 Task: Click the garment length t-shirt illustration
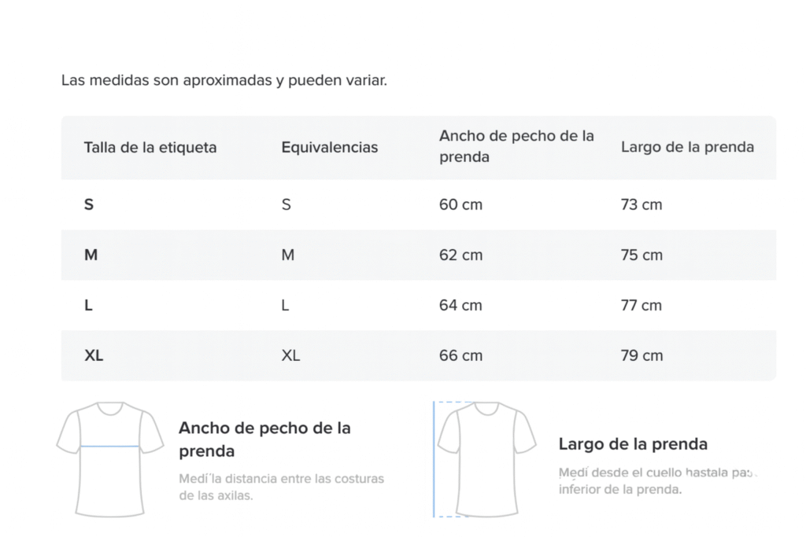[x=485, y=459]
